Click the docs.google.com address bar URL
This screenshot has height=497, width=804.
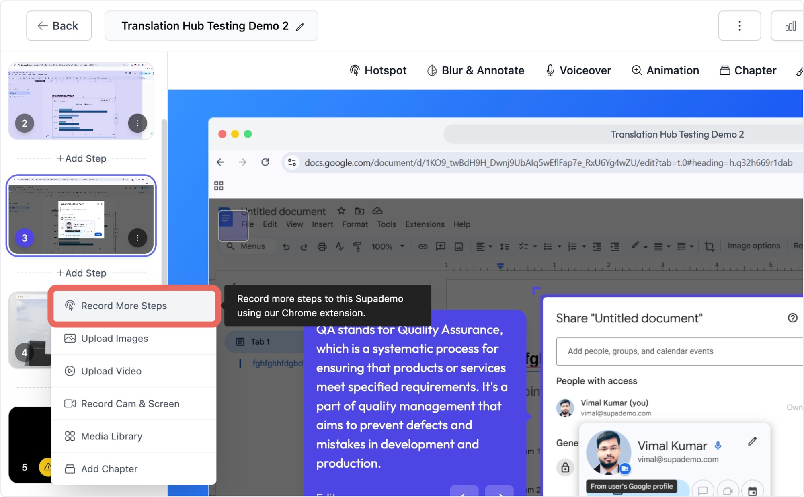coord(548,163)
